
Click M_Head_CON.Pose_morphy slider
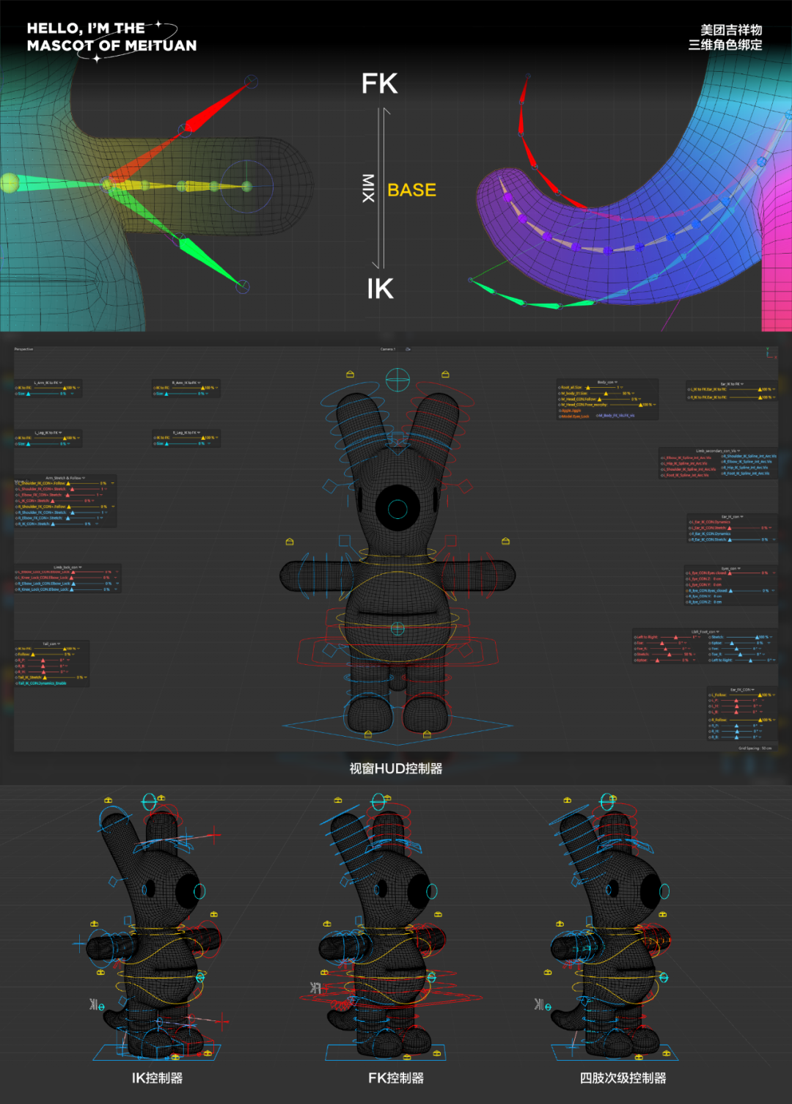pos(625,405)
